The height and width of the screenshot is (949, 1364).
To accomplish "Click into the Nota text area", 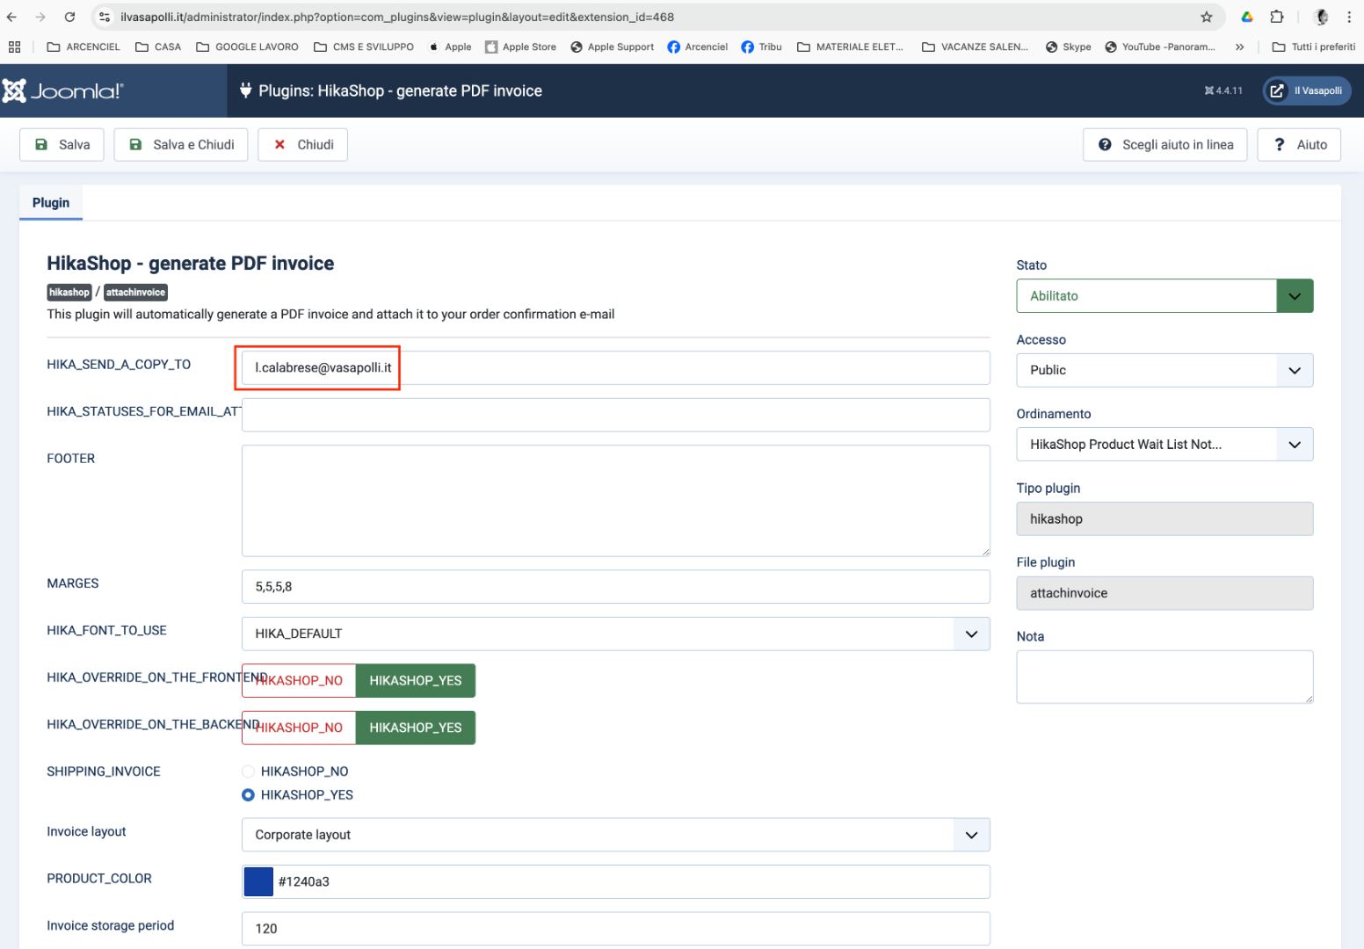I will coord(1164,677).
